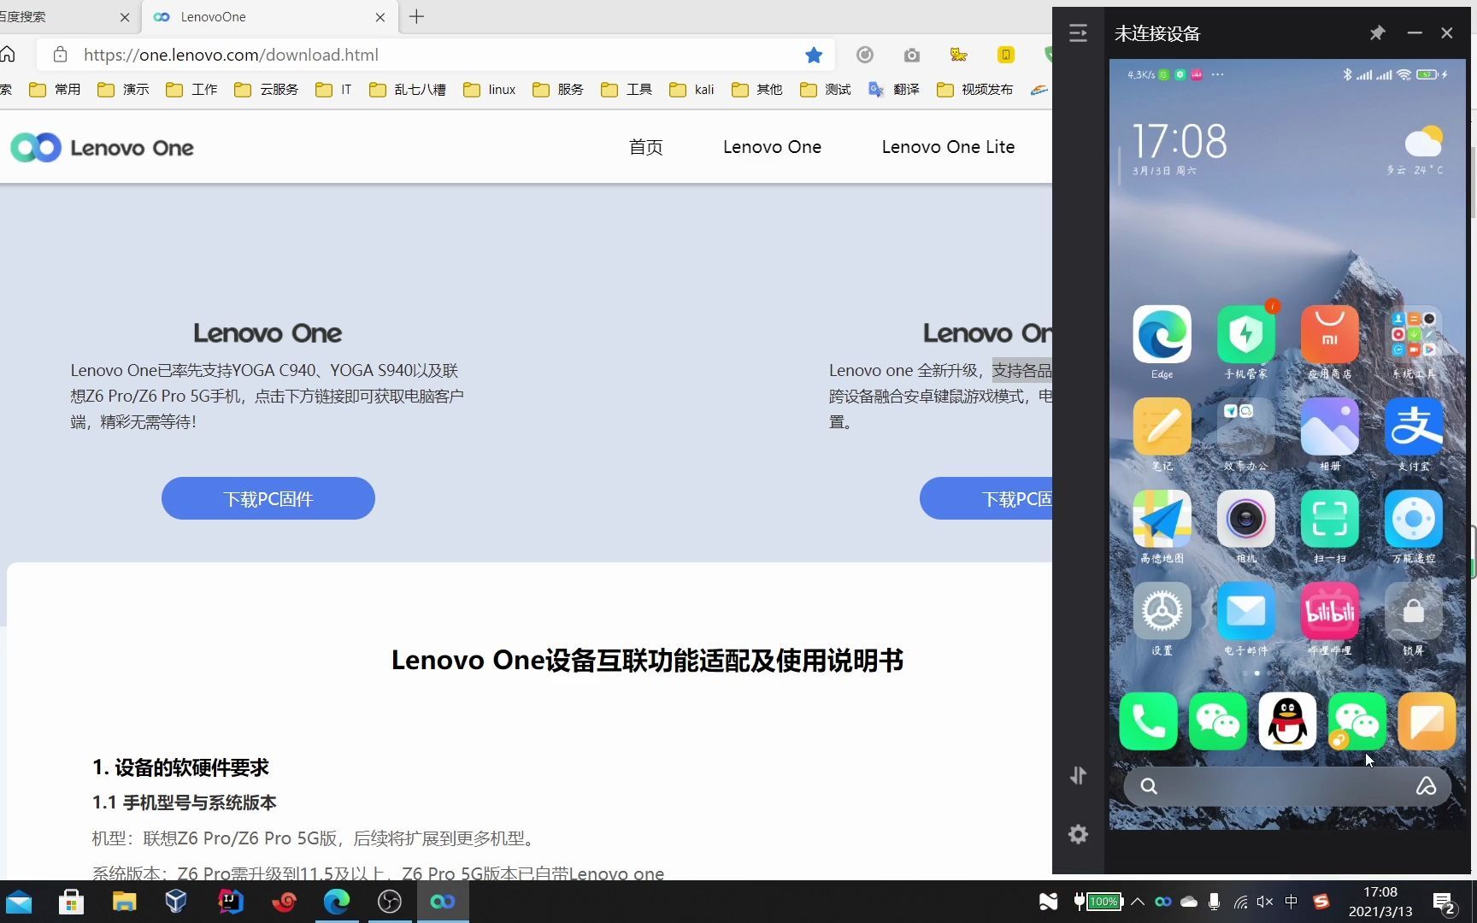Viewport: 1477px width, 923px height.
Task: Open the Mi 应用商店 app
Action: pos(1329,335)
